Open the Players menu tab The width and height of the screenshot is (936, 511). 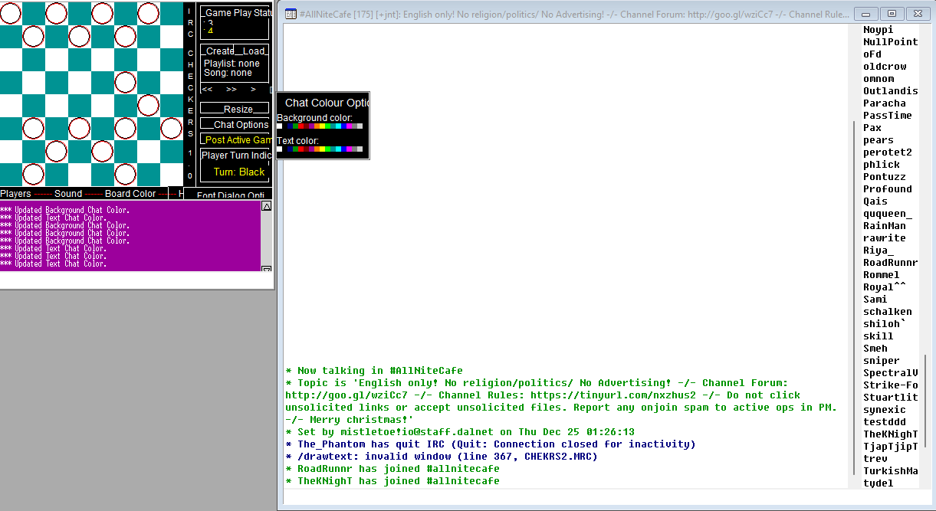coord(15,194)
